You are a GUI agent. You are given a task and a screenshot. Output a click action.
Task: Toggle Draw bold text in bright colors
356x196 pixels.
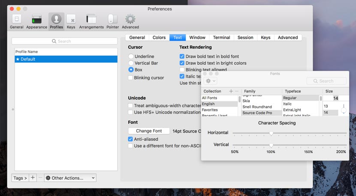182,63
